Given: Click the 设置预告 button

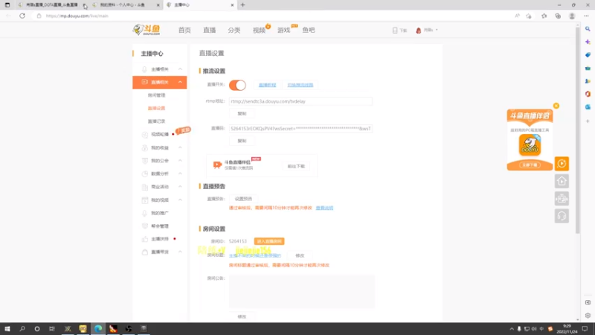Looking at the screenshot, I should click(x=243, y=199).
